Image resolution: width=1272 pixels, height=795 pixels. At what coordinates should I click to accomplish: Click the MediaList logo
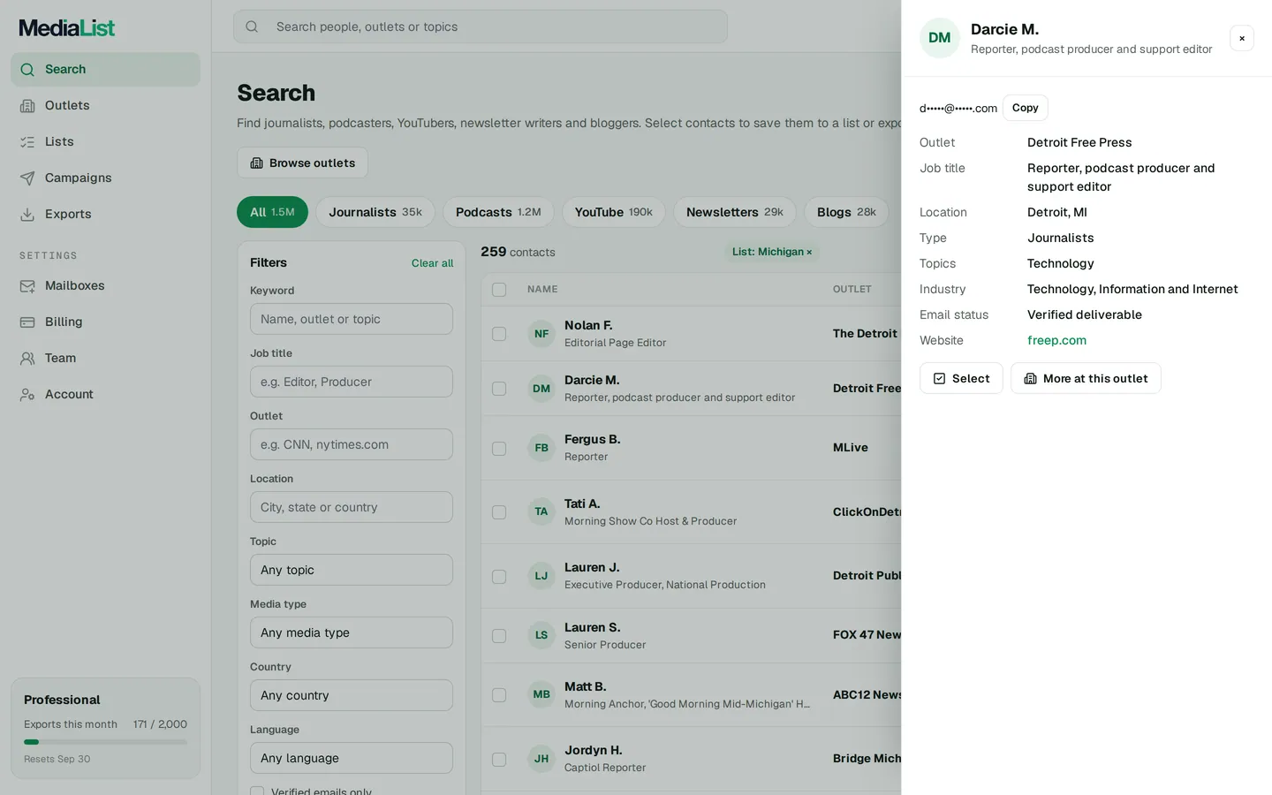pos(67,27)
